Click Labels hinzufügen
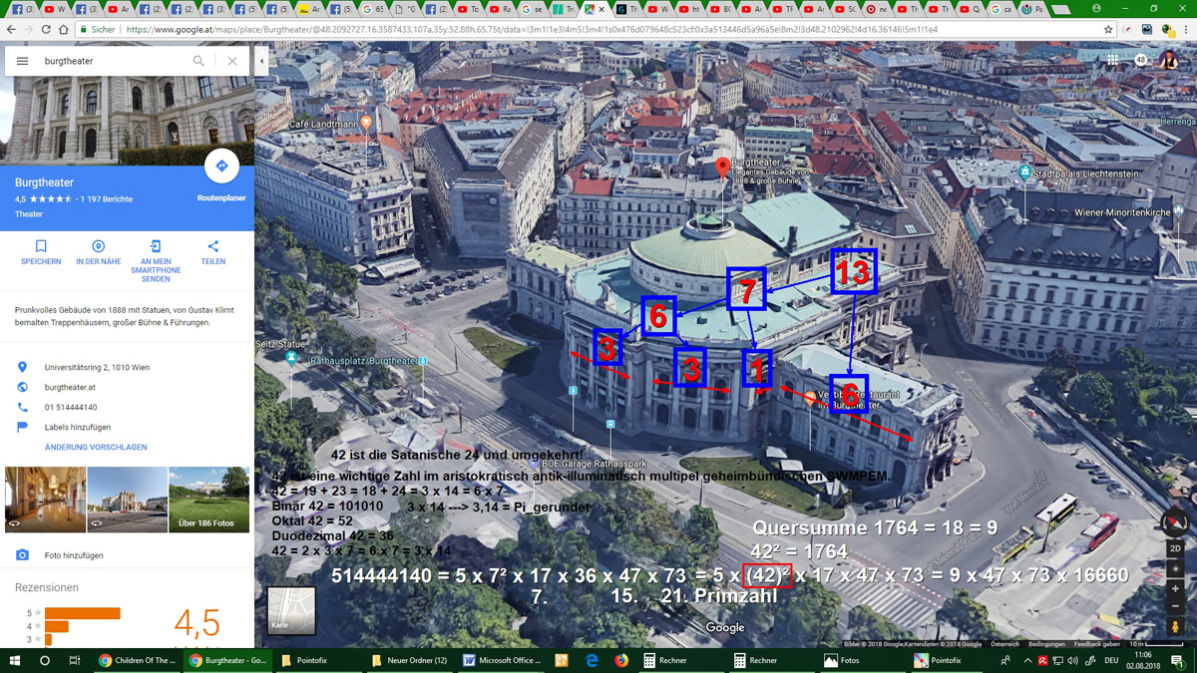The height and width of the screenshot is (673, 1197). point(77,427)
